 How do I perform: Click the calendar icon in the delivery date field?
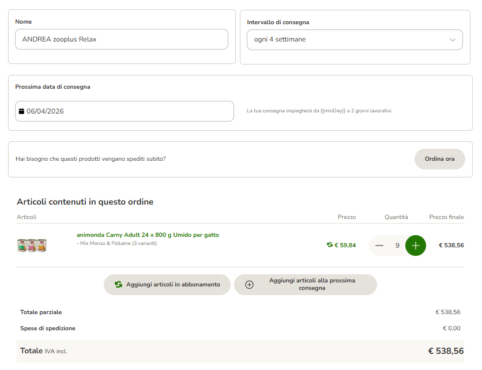[x=21, y=111]
